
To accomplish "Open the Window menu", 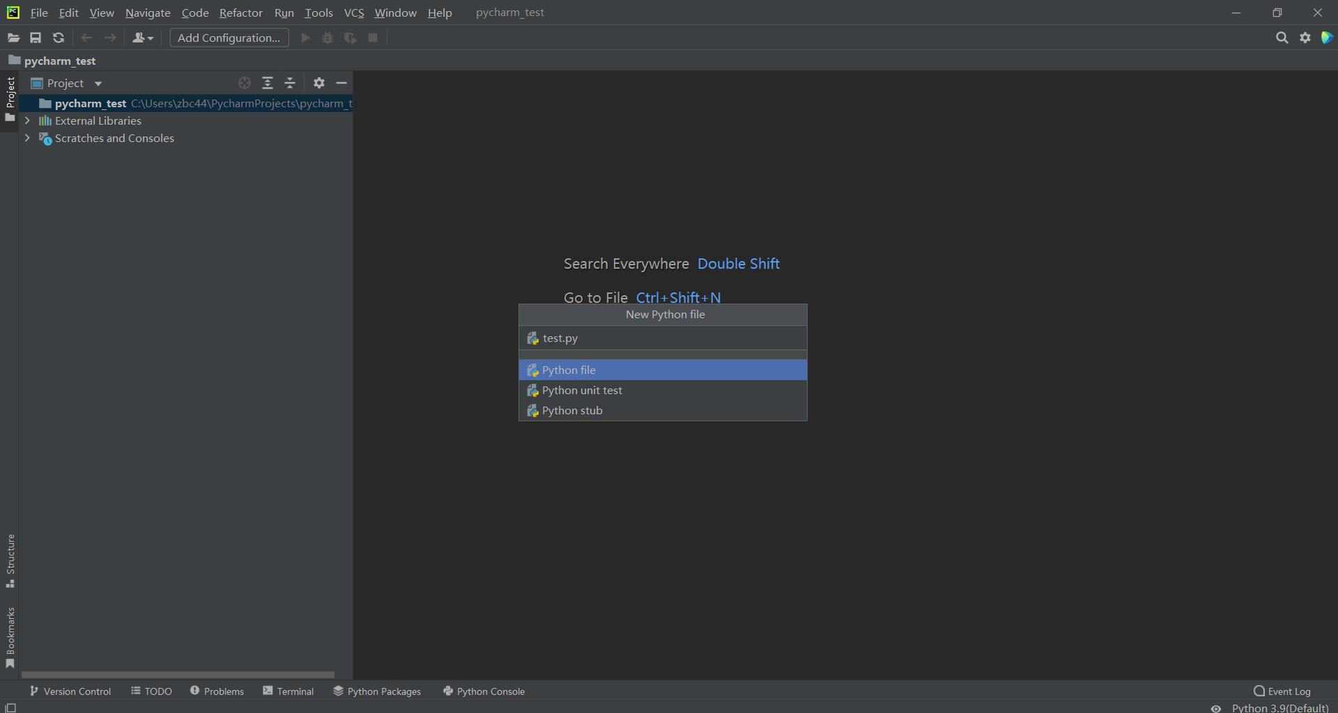I will point(395,13).
